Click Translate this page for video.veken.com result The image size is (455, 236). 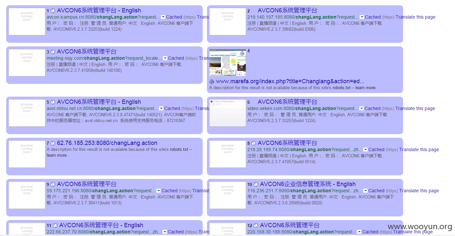coord(415,108)
